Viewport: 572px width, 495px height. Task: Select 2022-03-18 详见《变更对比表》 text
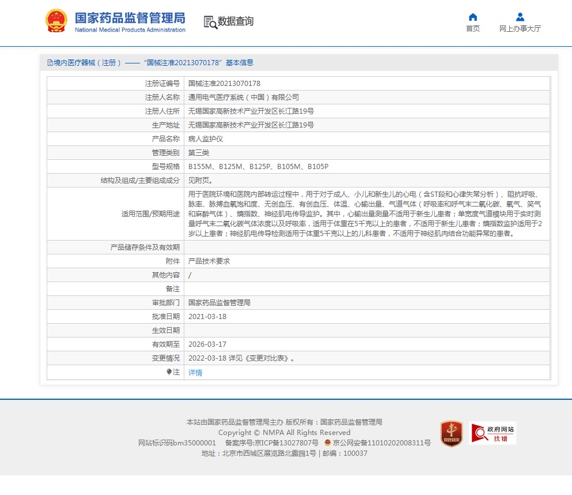pyautogui.click(x=241, y=358)
